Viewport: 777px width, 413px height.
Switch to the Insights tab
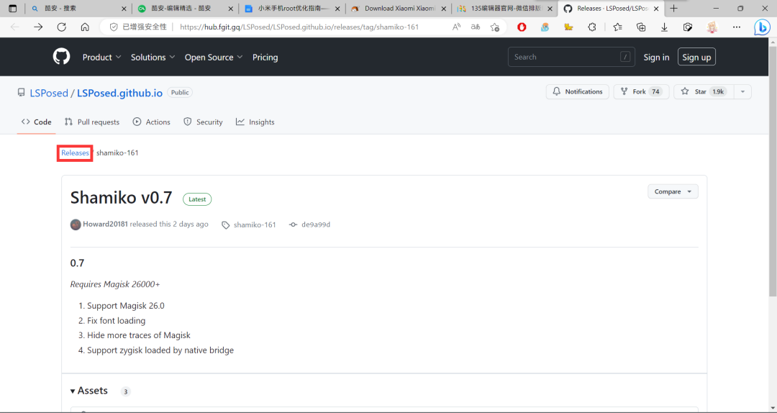pyautogui.click(x=255, y=122)
